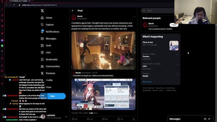Click the browser address bar URL
The image size is (217, 122).
click(x=39, y=5)
